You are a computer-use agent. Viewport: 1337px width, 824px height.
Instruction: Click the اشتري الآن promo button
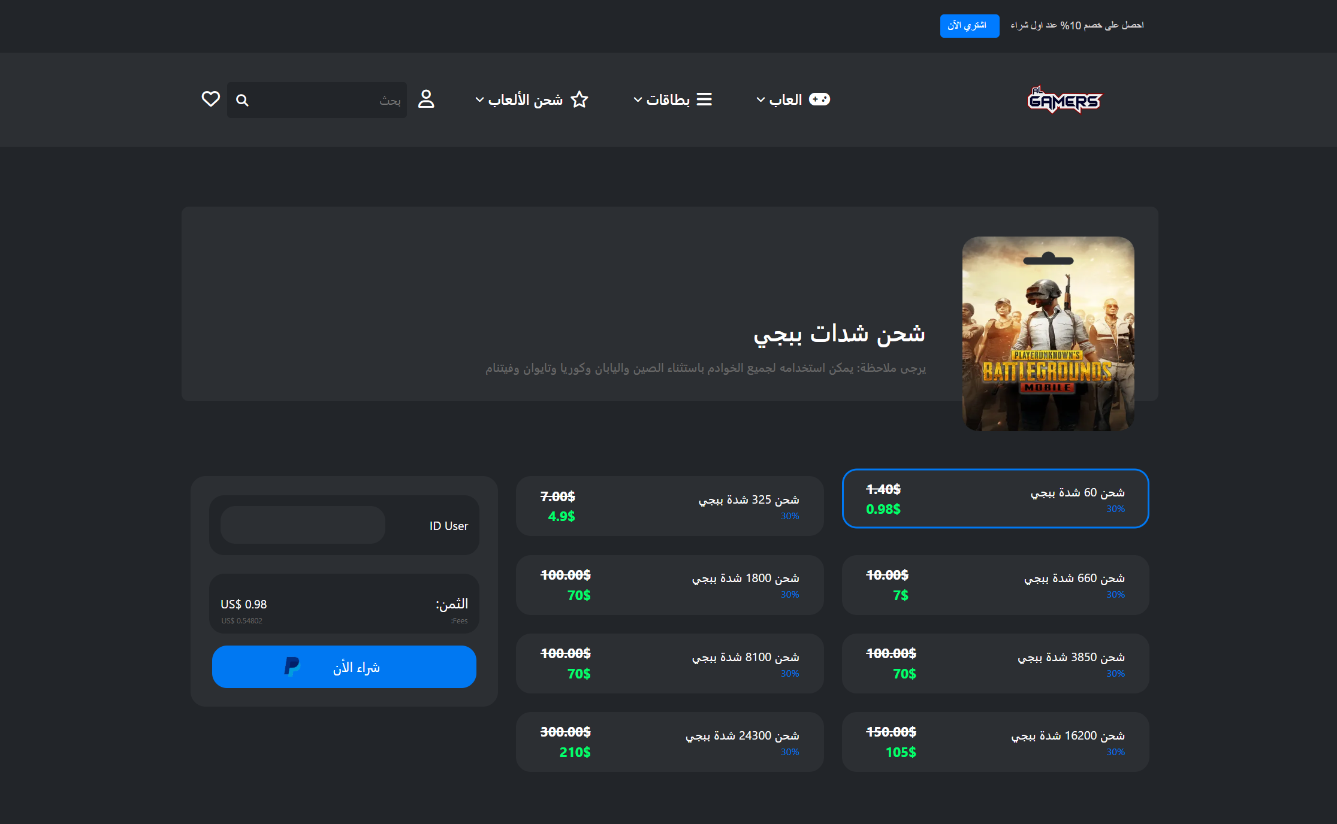[x=969, y=26]
